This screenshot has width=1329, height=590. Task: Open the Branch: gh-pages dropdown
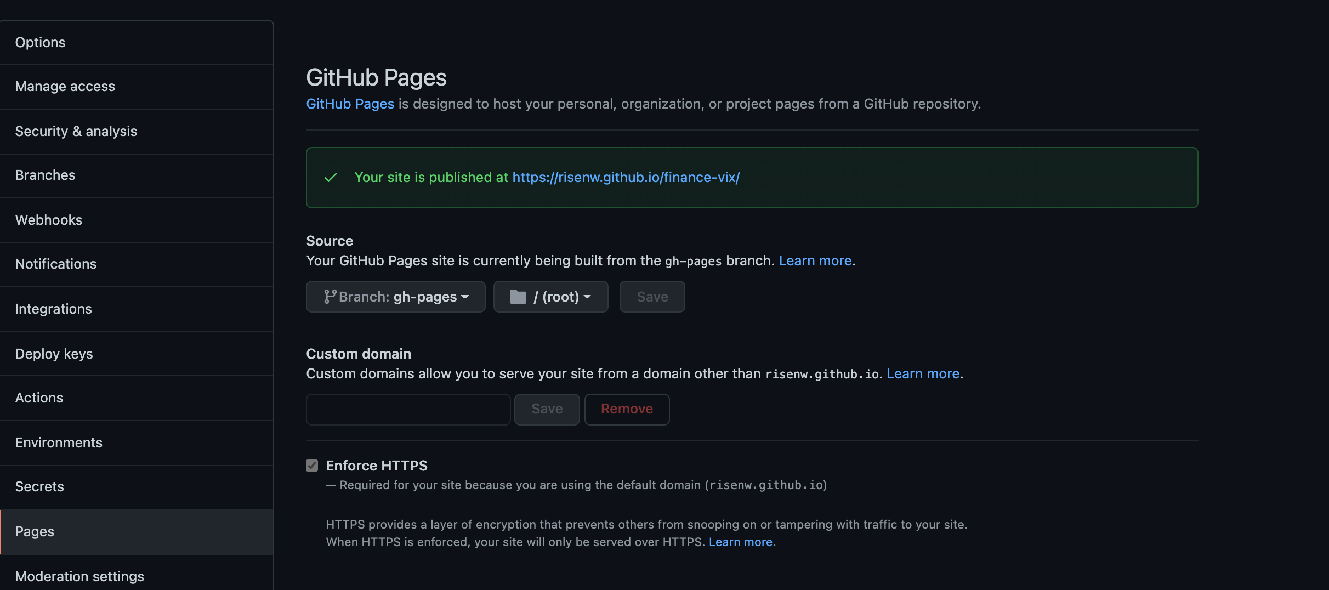coord(395,297)
